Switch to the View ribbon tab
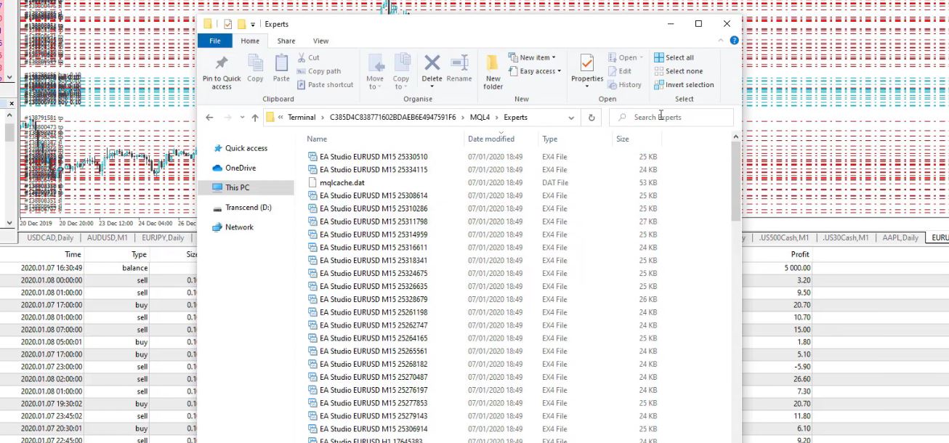 320,41
